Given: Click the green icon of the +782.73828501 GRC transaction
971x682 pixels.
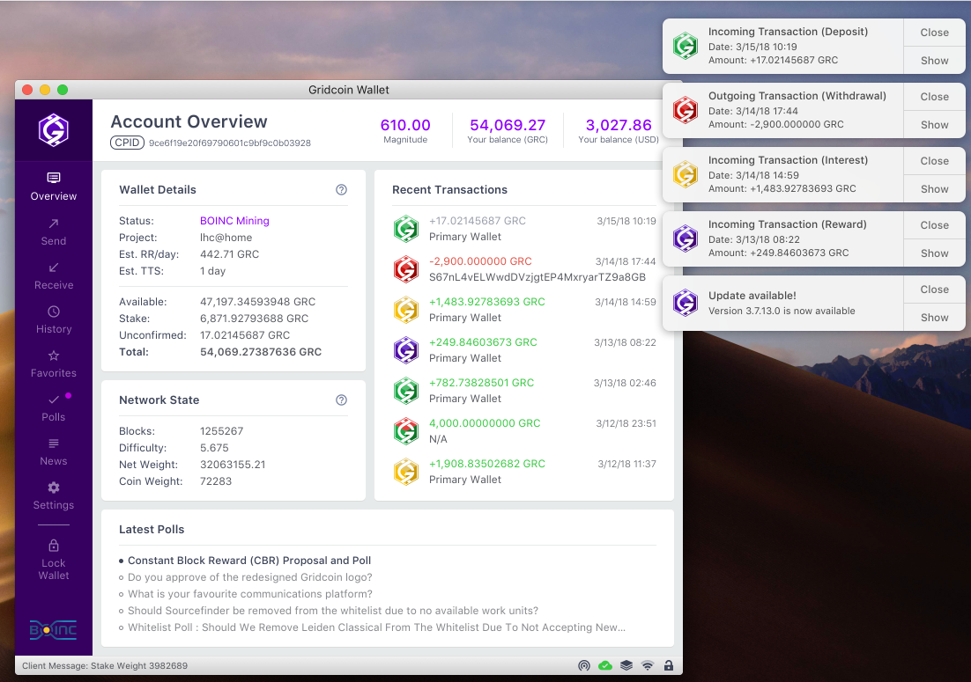Looking at the screenshot, I should (x=406, y=391).
